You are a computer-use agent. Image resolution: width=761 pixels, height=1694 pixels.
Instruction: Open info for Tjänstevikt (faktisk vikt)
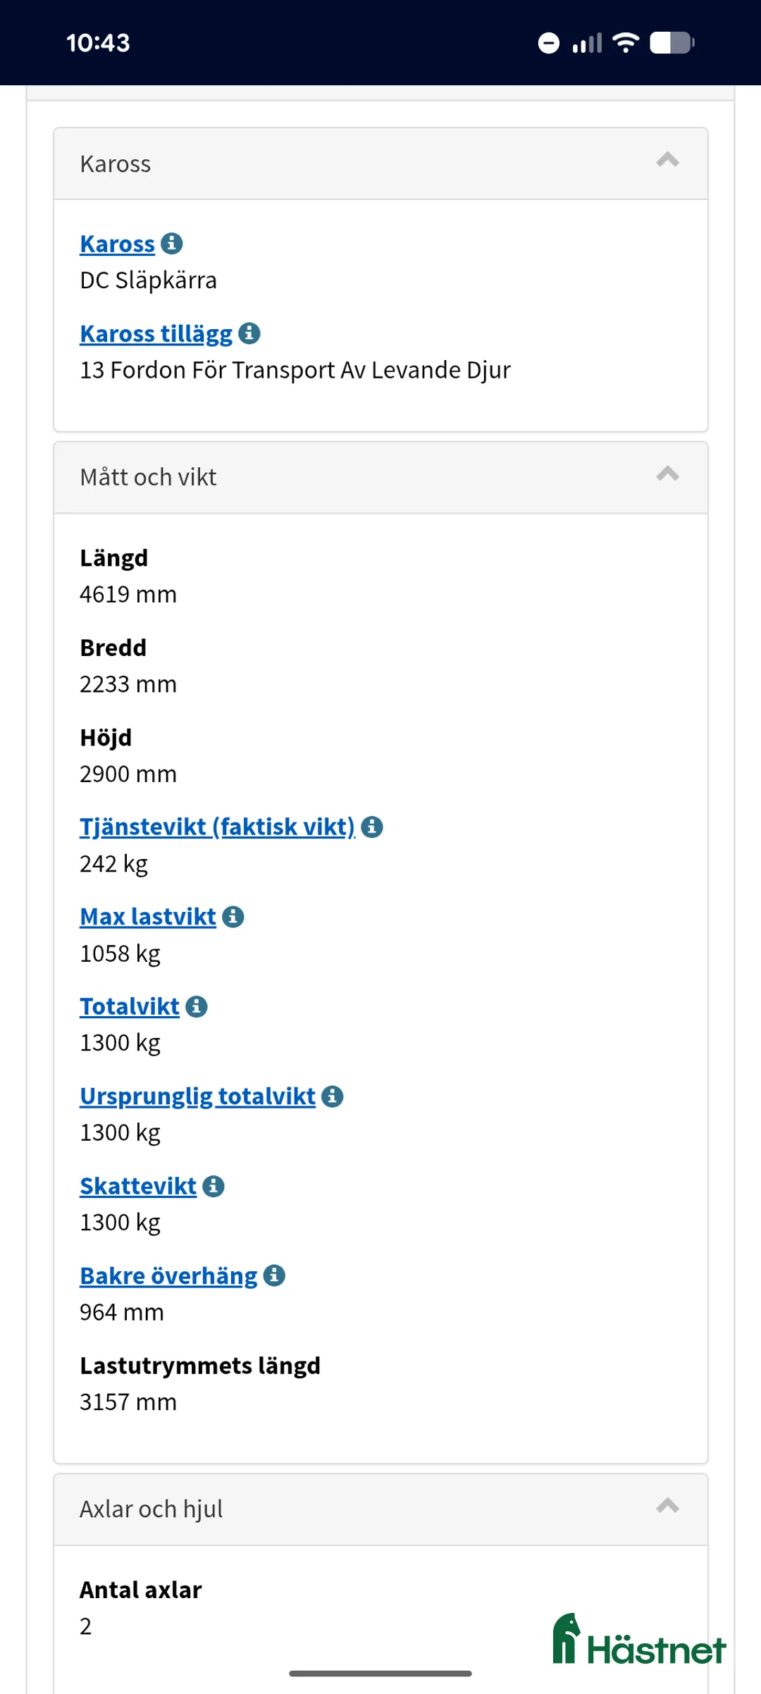[371, 827]
